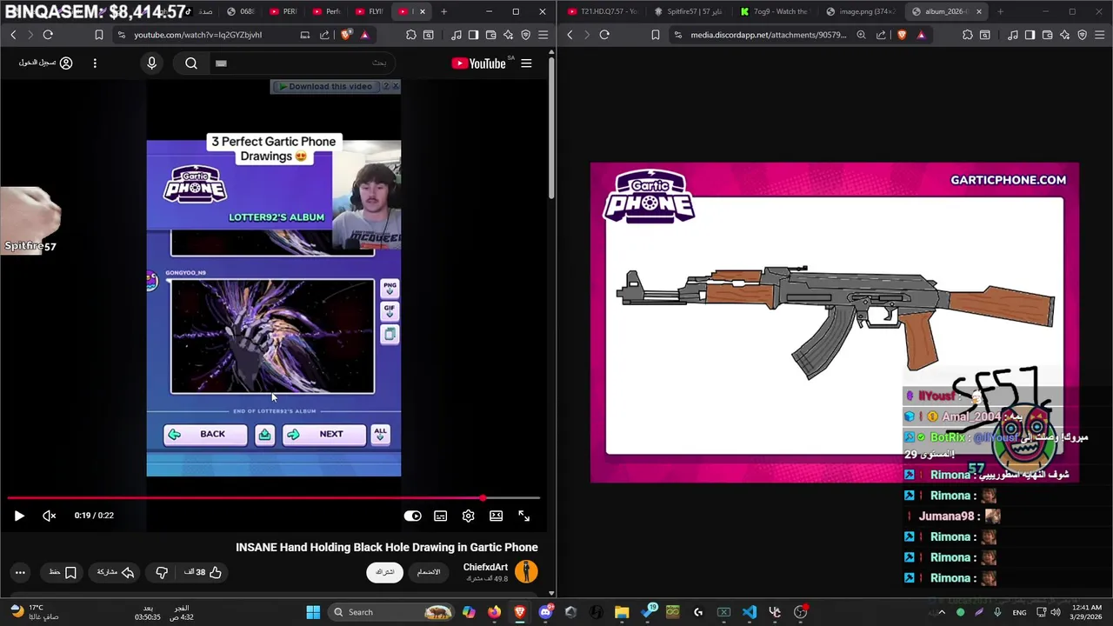Reload the YouTube page in left browser

pyautogui.click(x=48, y=35)
